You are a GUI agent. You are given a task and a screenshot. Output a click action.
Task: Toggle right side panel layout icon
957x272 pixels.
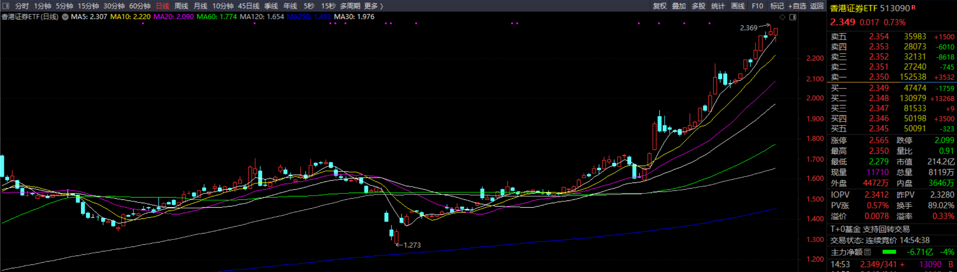pos(792,17)
